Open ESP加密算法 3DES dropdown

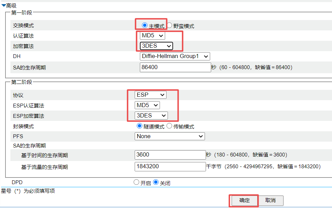(151, 115)
